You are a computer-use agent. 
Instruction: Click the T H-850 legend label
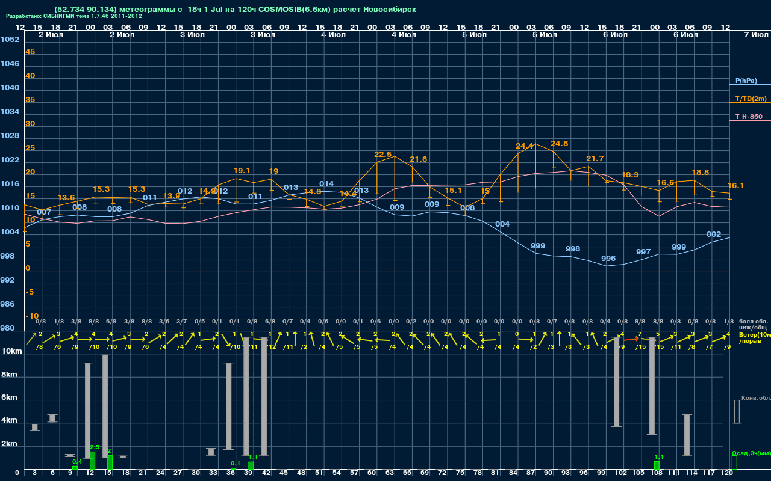tap(749, 117)
